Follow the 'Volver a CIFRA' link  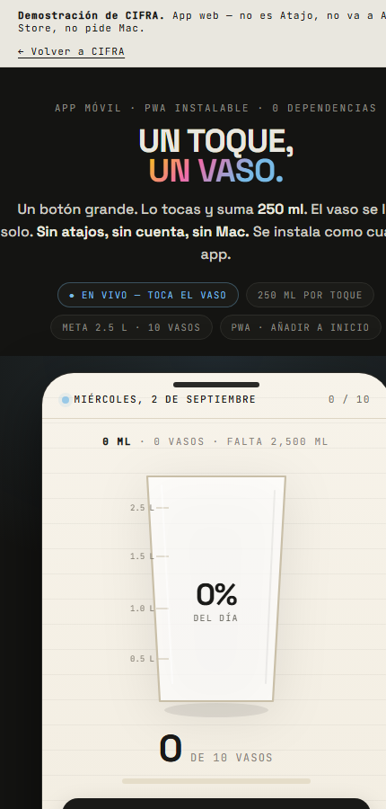point(71,51)
